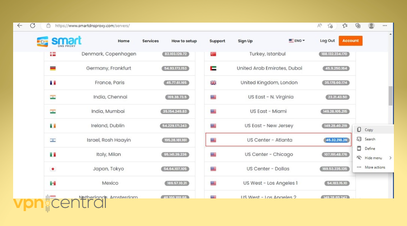Click the Japan flag icon
Viewport: 407px width, 226px height.
[x=53, y=169]
